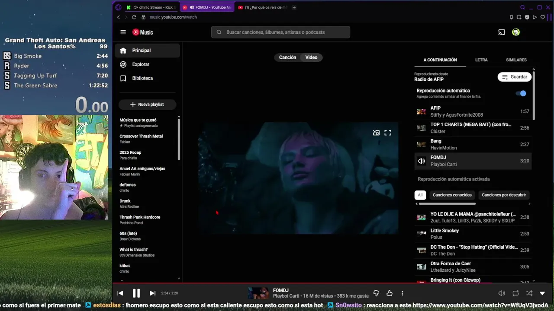Filter by Canciones por descubrir chip

(x=504, y=195)
